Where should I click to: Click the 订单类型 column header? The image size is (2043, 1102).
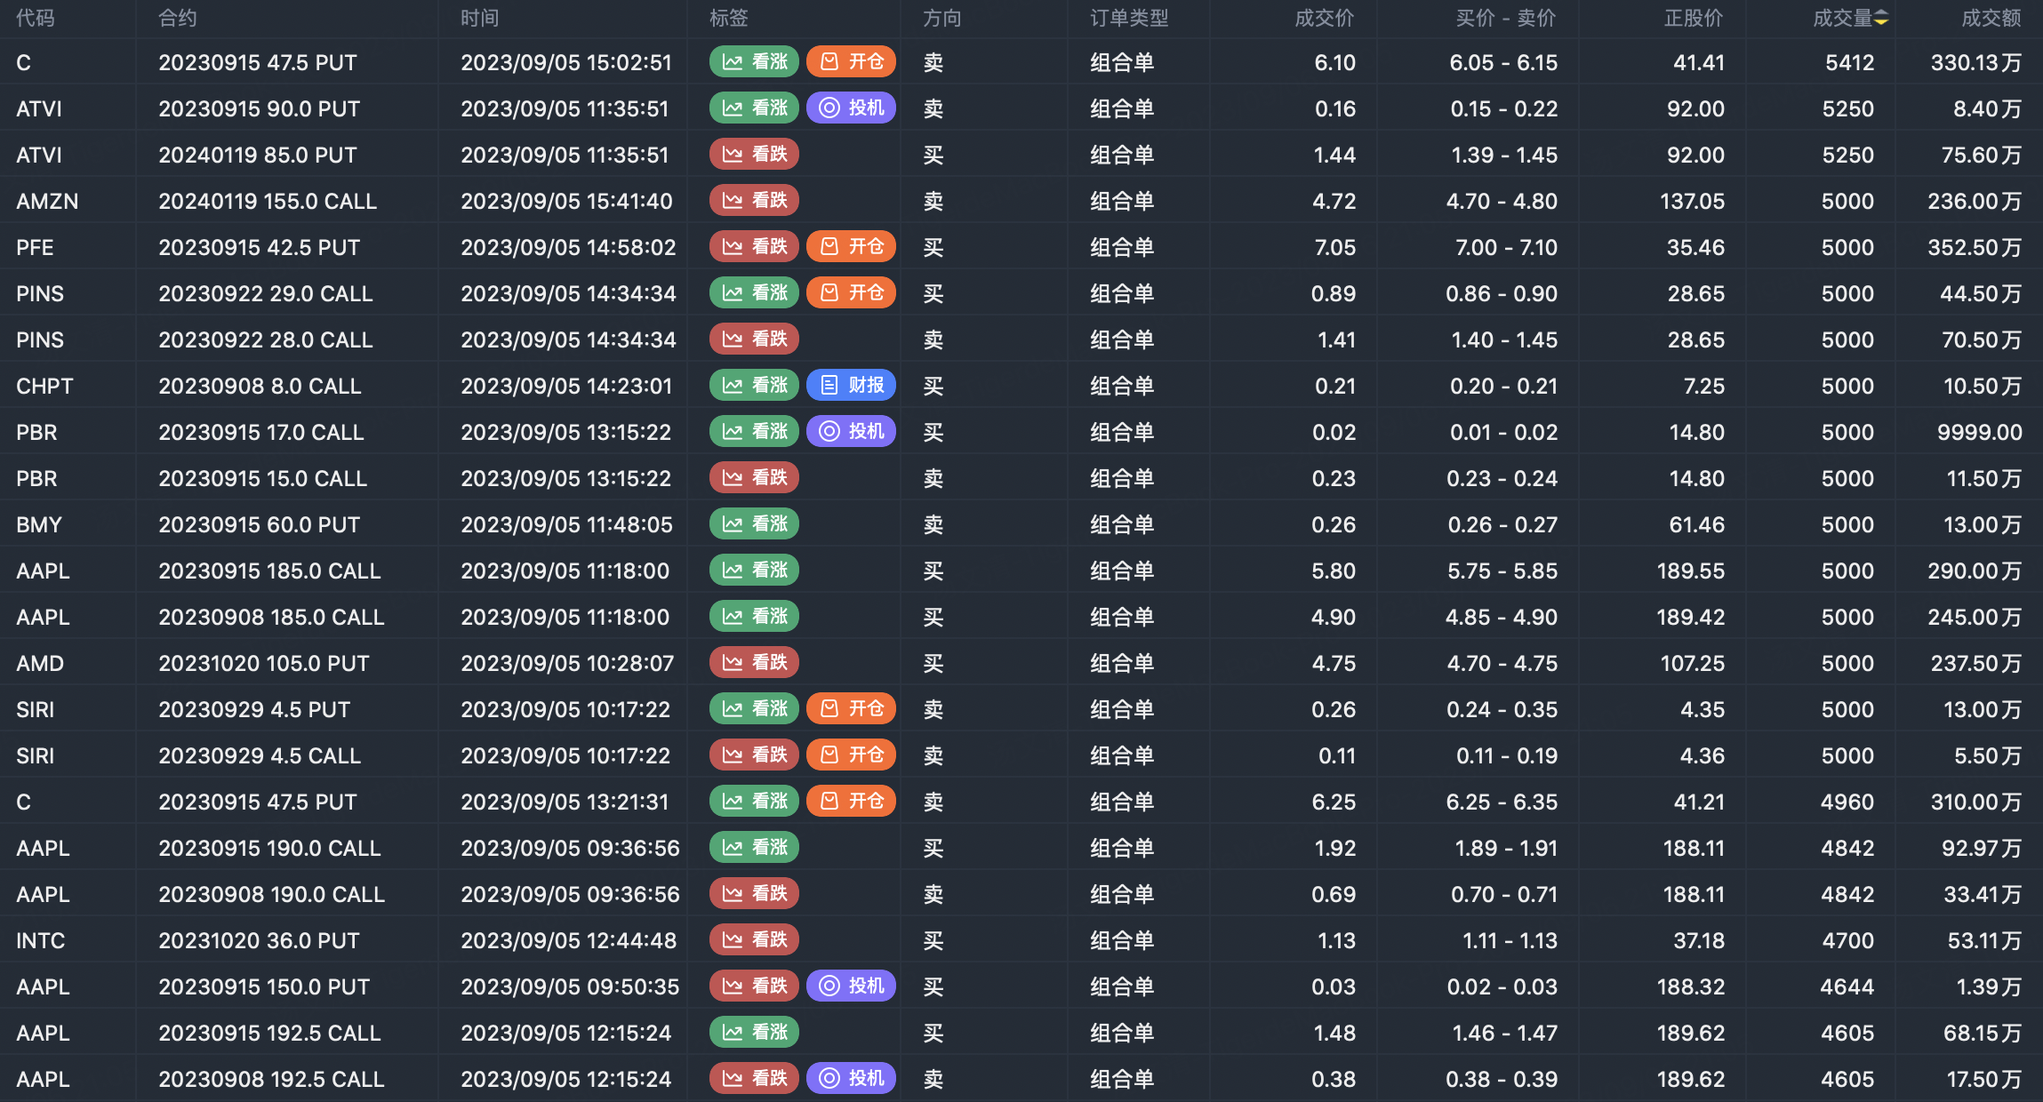coord(1129,19)
